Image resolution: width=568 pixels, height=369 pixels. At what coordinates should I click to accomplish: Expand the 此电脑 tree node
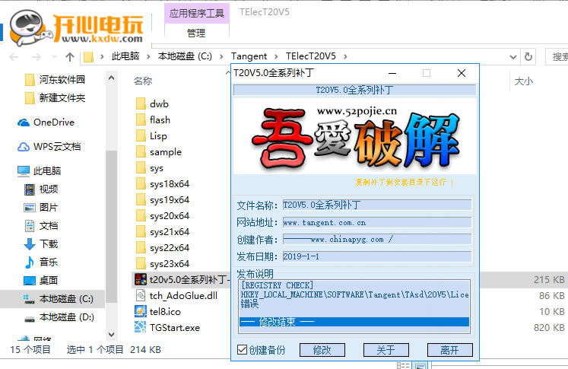tap(9, 171)
